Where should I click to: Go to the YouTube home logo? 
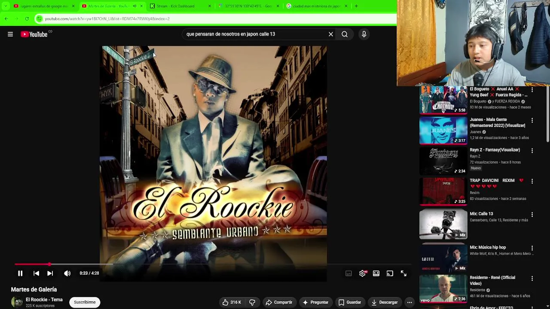pos(34,34)
